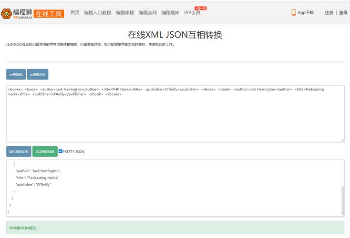Convert using the XML转JSON button
The width and height of the screenshot is (350, 238).
[x=19, y=151]
